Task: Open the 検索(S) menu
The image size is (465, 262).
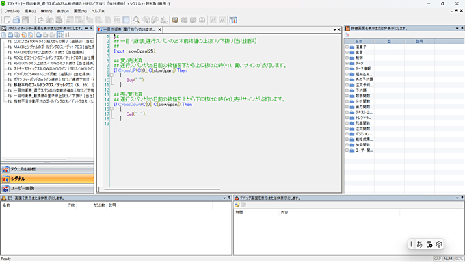Action: tap(46, 11)
